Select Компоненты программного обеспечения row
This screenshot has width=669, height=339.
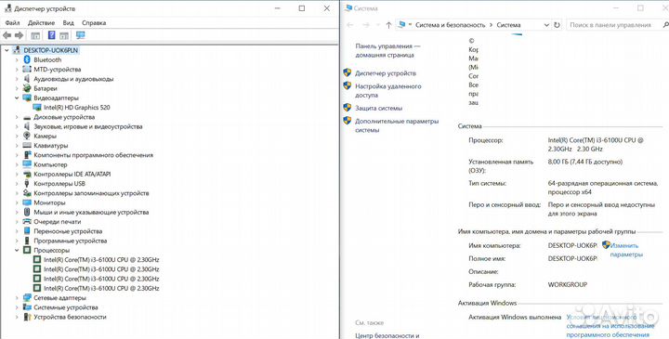point(93,155)
